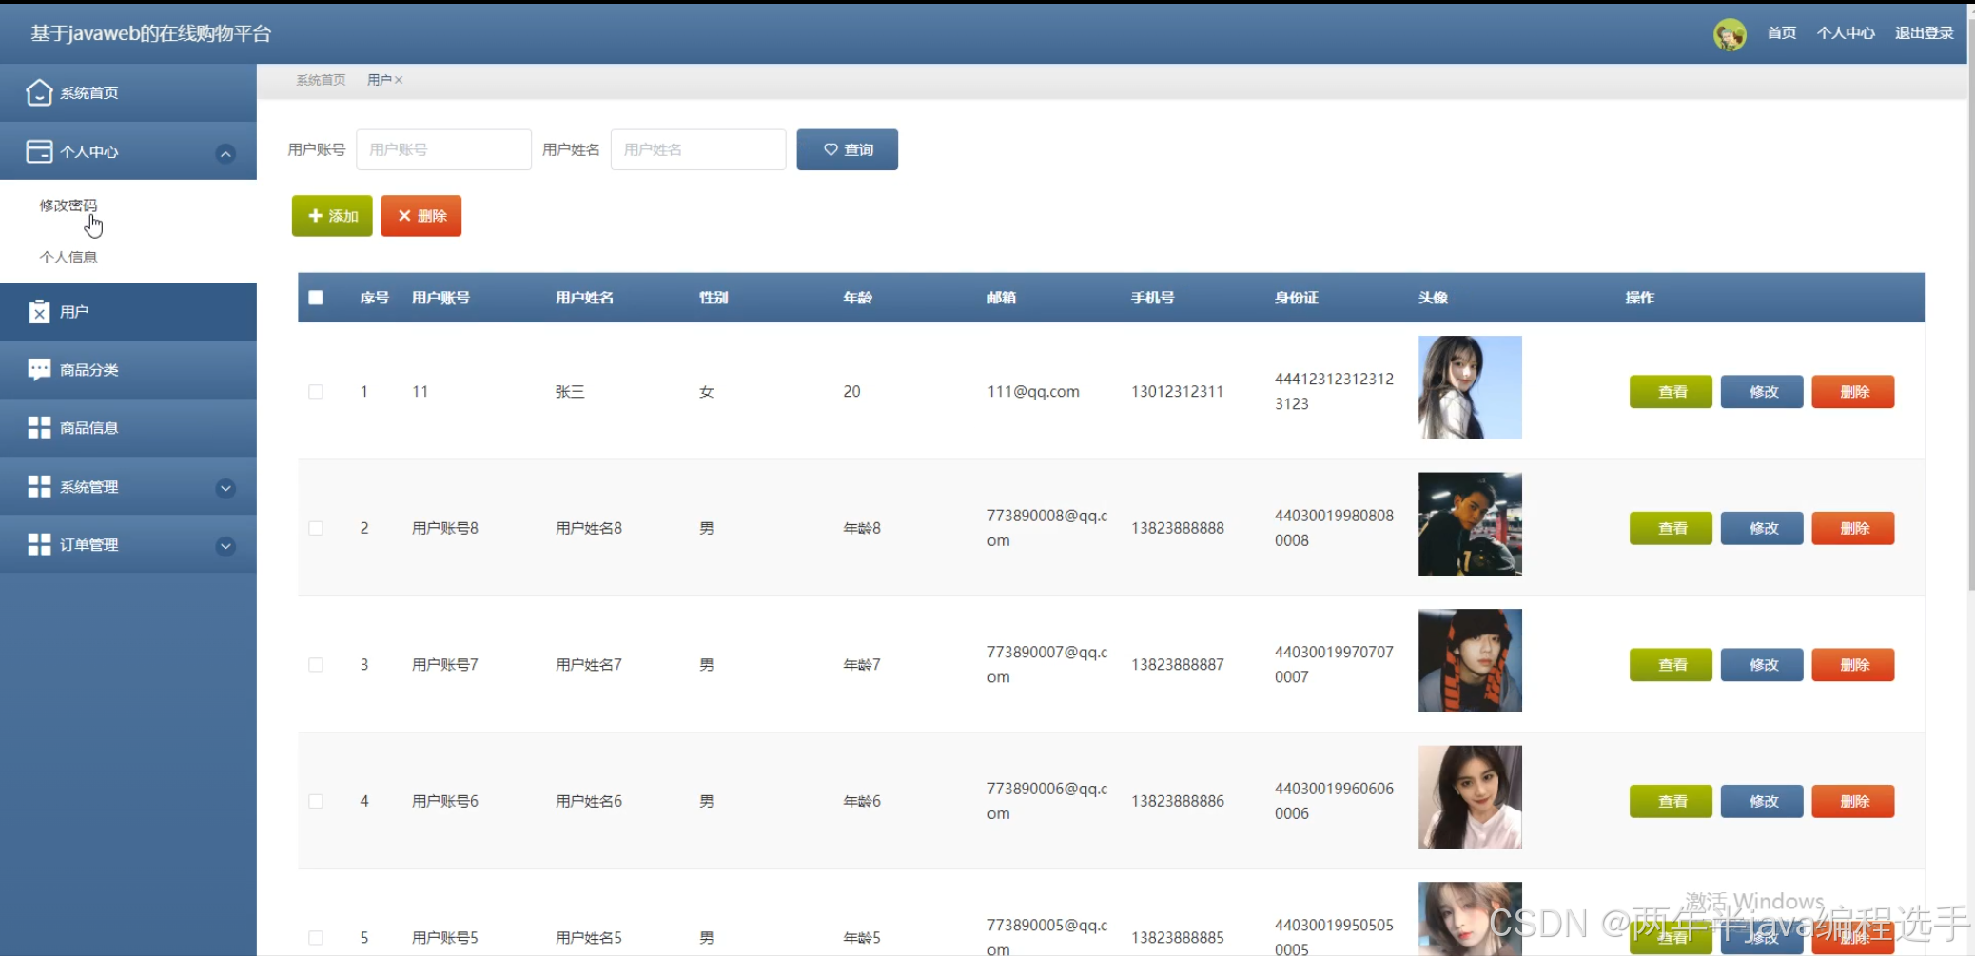This screenshot has width=1975, height=956.
Task: Click 删除 for 用户账号8
Action: pos(1853,528)
